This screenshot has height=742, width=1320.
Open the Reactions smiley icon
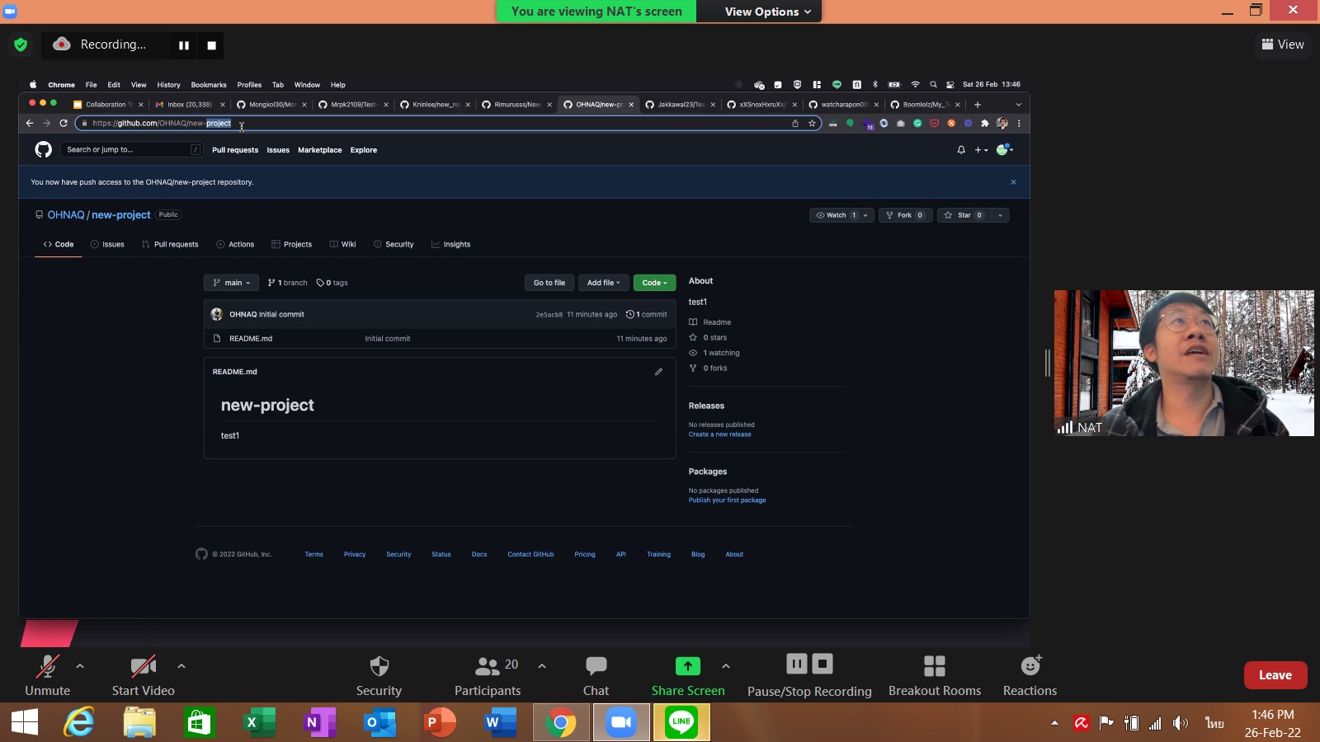pos(1030,665)
